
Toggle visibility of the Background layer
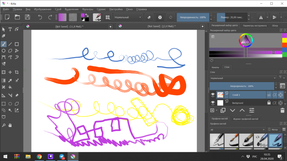point(212,103)
